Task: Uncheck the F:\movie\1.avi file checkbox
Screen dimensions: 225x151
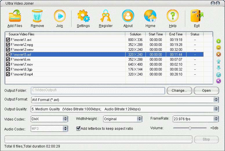Action: click(x=8, y=40)
